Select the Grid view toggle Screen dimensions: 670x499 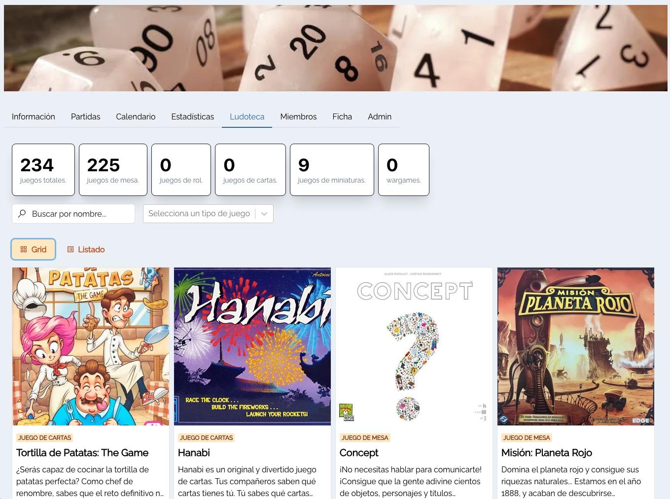pos(33,250)
